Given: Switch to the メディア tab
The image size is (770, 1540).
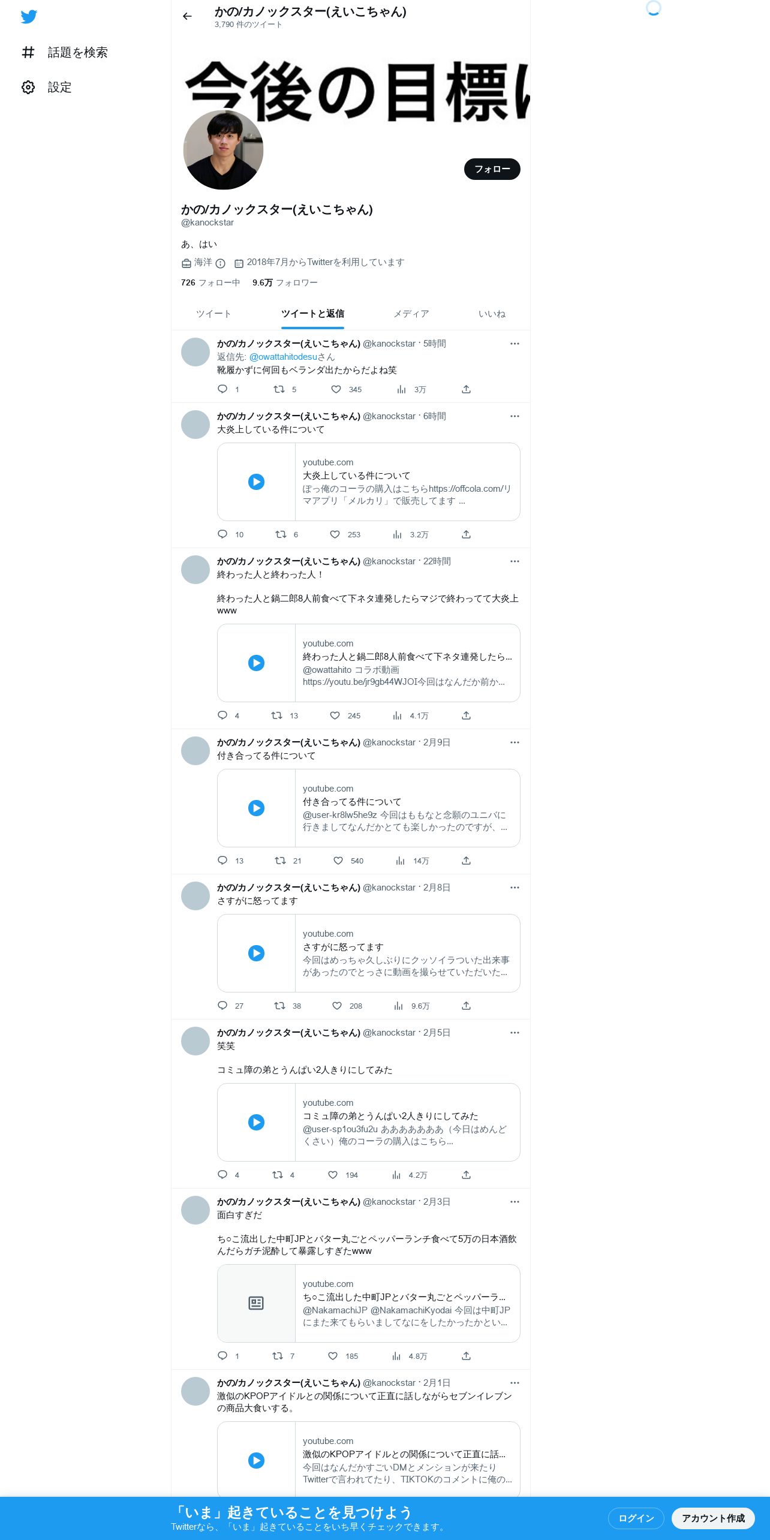Looking at the screenshot, I should [x=411, y=314].
